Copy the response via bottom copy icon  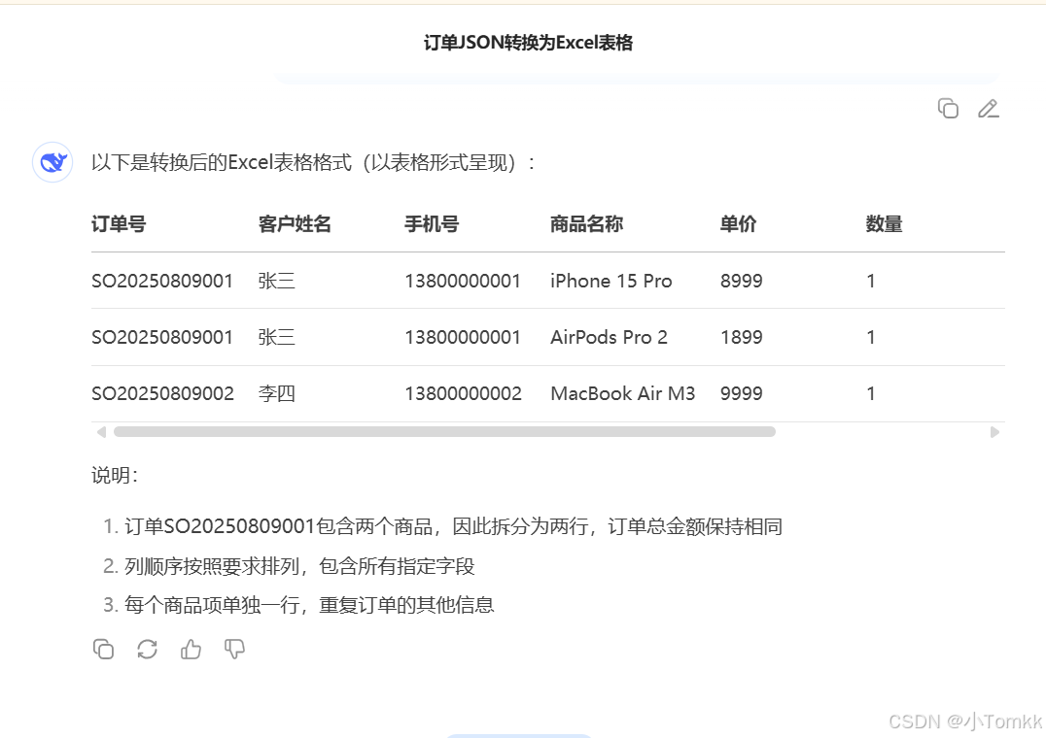(x=103, y=649)
